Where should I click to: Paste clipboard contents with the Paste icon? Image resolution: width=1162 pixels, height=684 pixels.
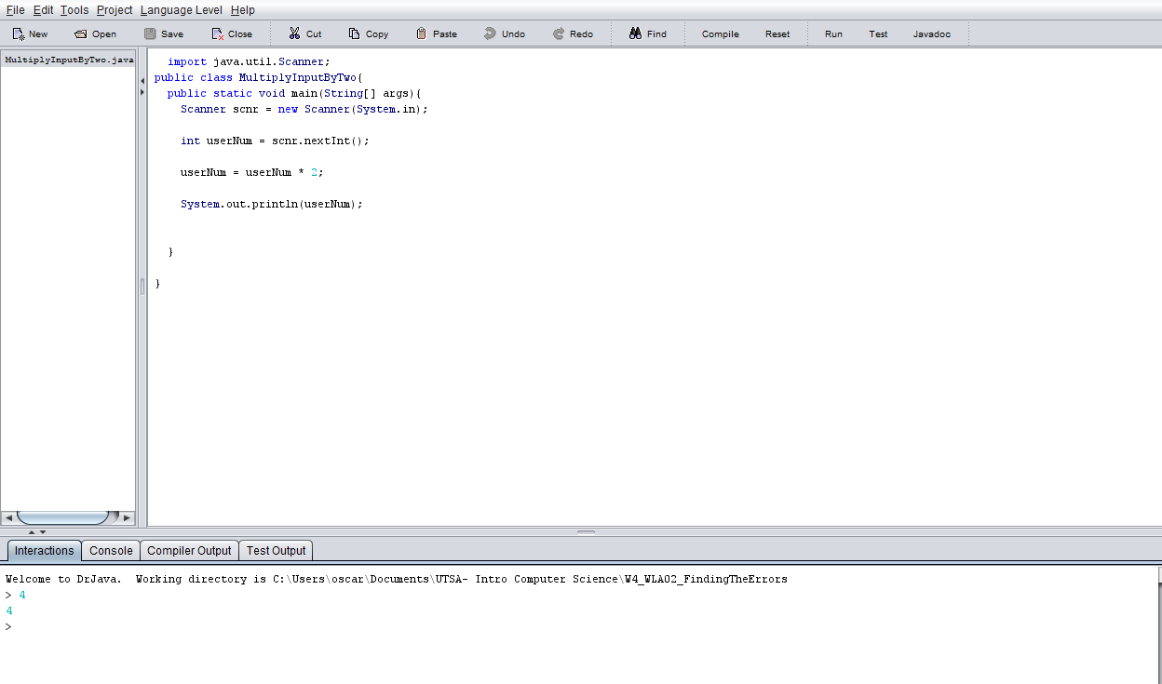[437, 34]
